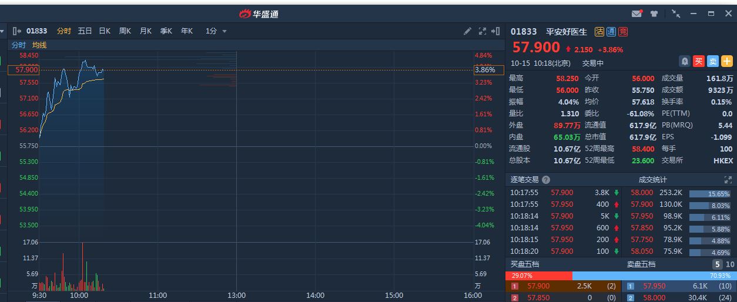The height and width of the screenshot is (302, 737).
Task: Click the shrink window arrows icon
Action: 676,14
